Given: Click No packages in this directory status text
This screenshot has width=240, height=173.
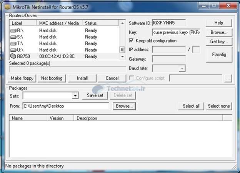Looking at the screenshot, I should click(x=35, y=166).
